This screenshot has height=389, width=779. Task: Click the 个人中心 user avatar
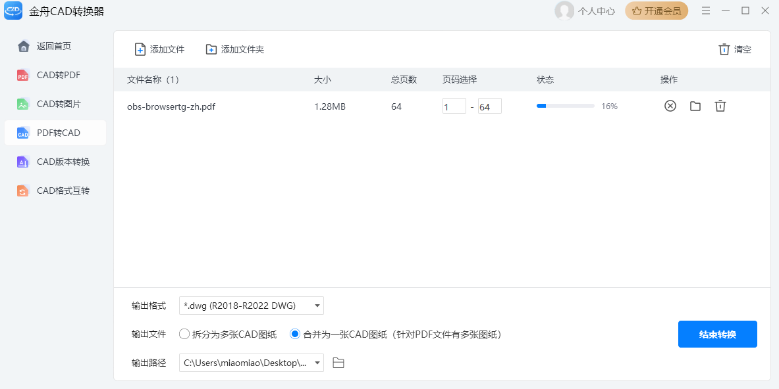[564, 11]
